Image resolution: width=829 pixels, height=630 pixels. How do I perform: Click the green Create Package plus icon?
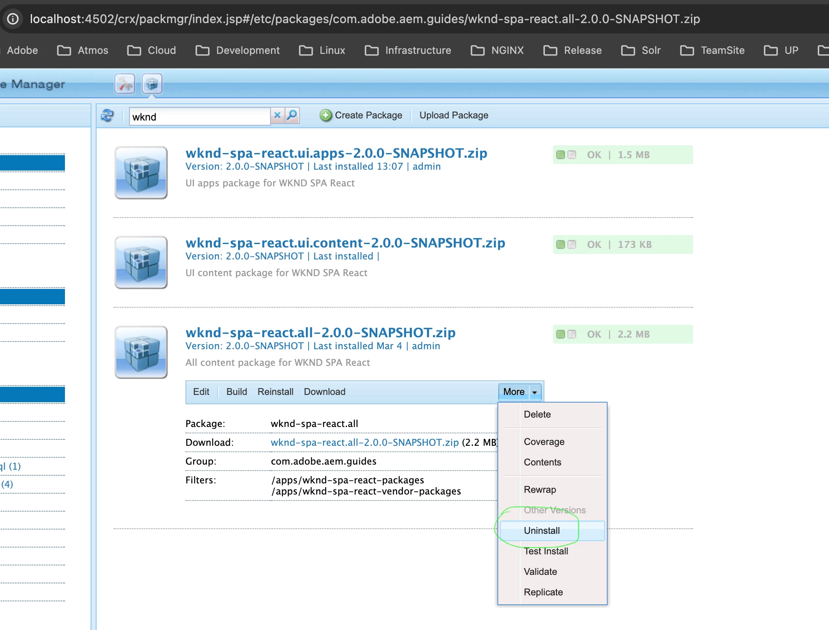(326, 115)
